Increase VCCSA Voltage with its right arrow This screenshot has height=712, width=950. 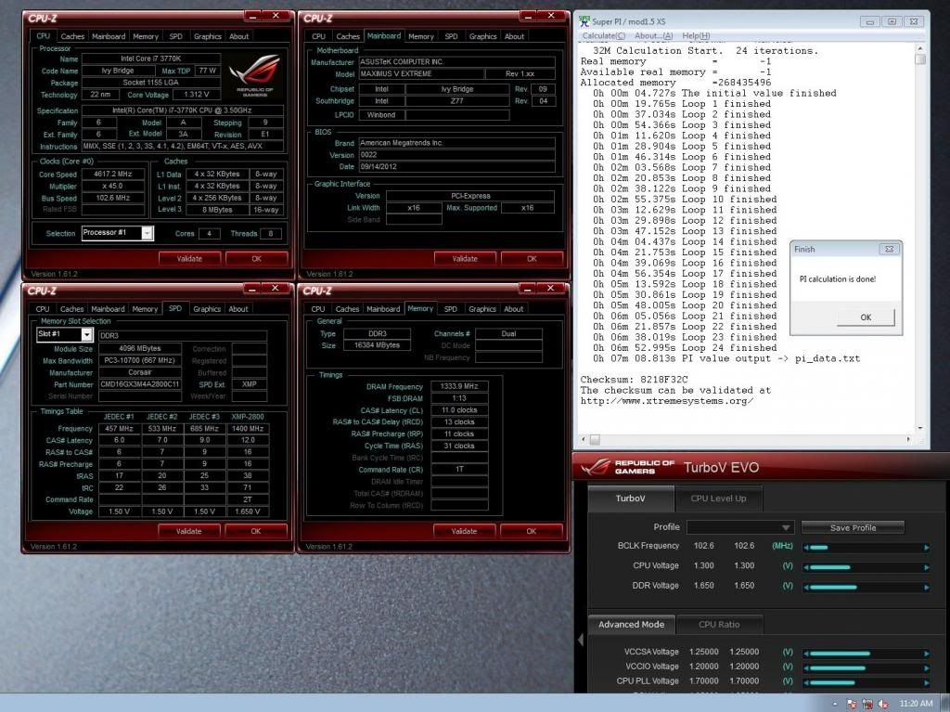[927, 654]
